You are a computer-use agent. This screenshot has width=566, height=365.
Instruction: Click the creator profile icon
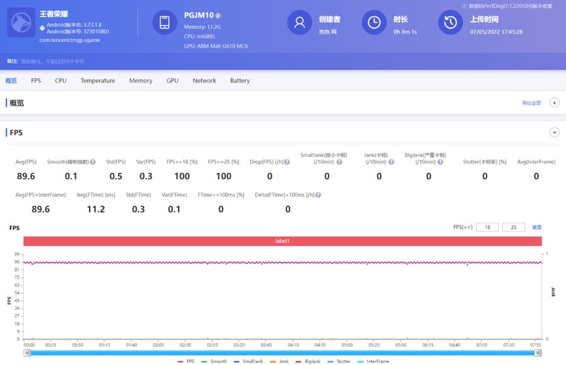coord(299,23)
